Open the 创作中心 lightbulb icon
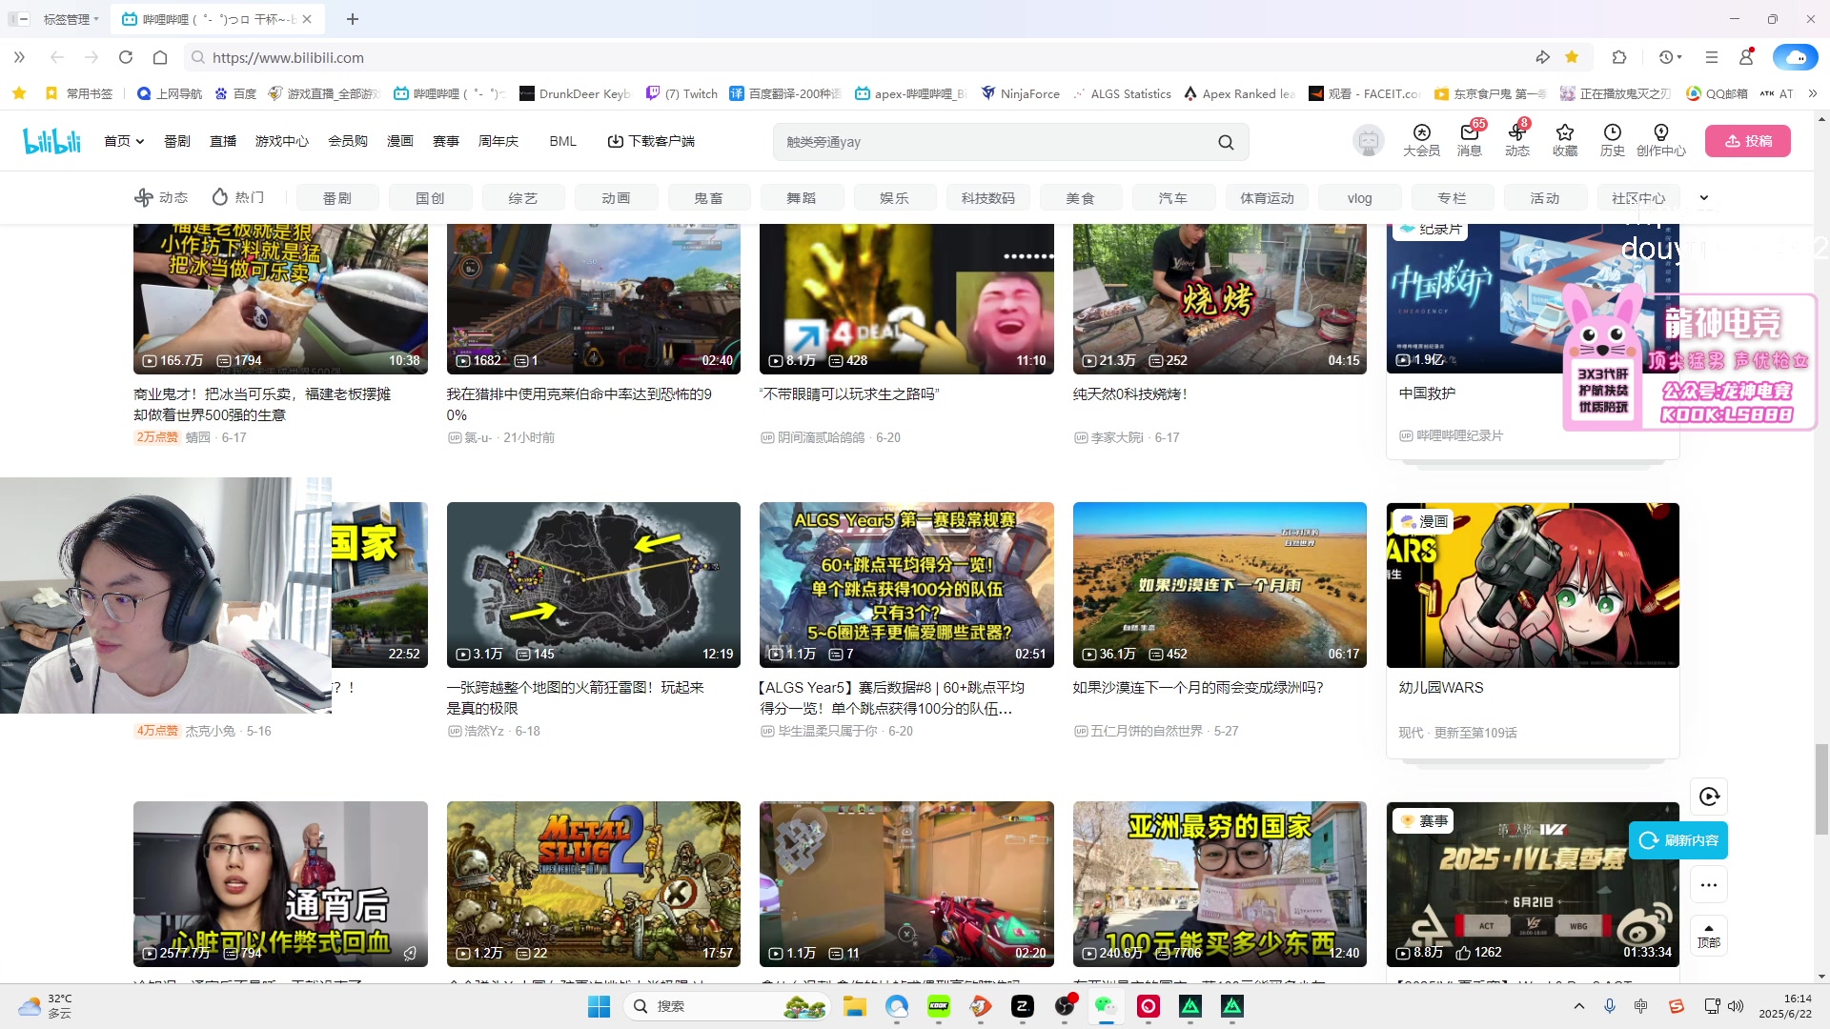 pos(1660,140)
